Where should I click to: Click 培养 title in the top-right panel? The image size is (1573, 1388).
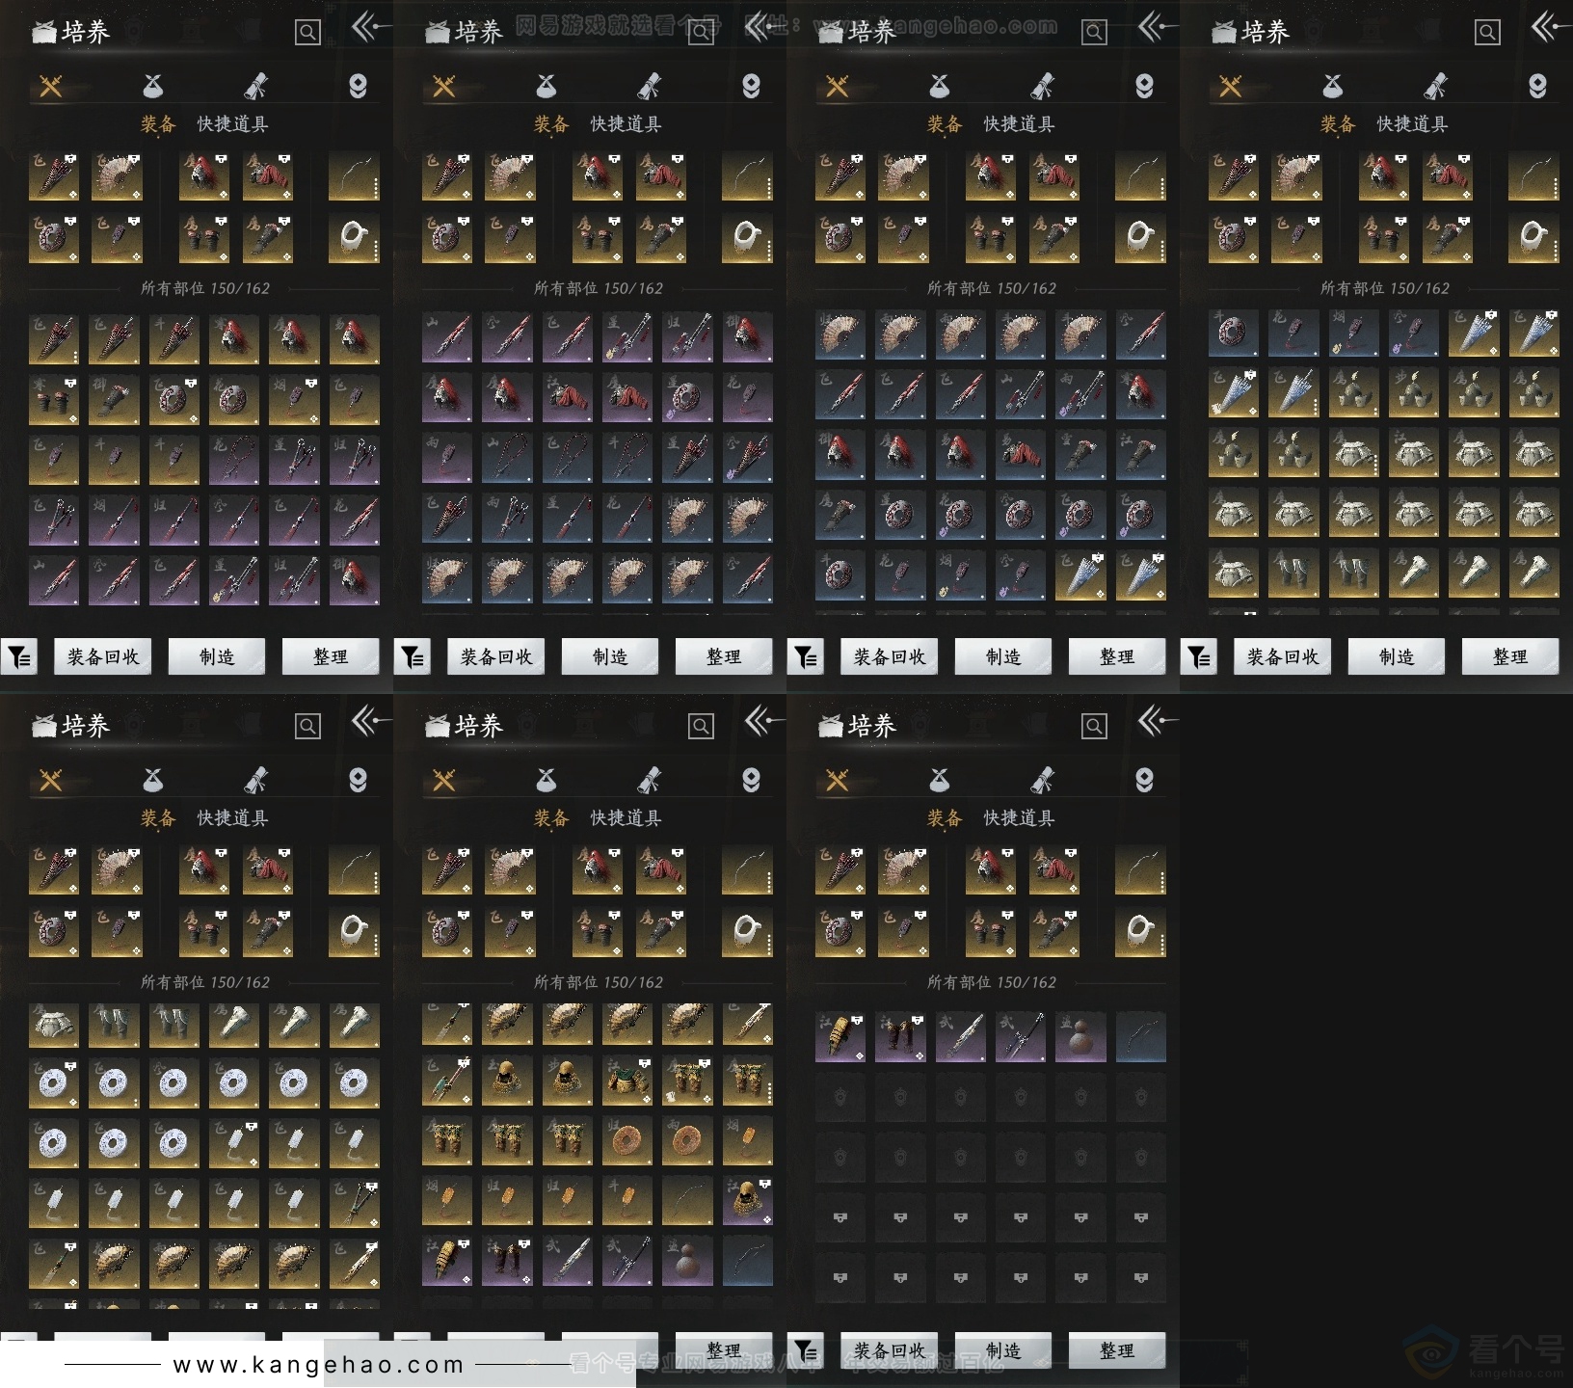coord(1266,33)
